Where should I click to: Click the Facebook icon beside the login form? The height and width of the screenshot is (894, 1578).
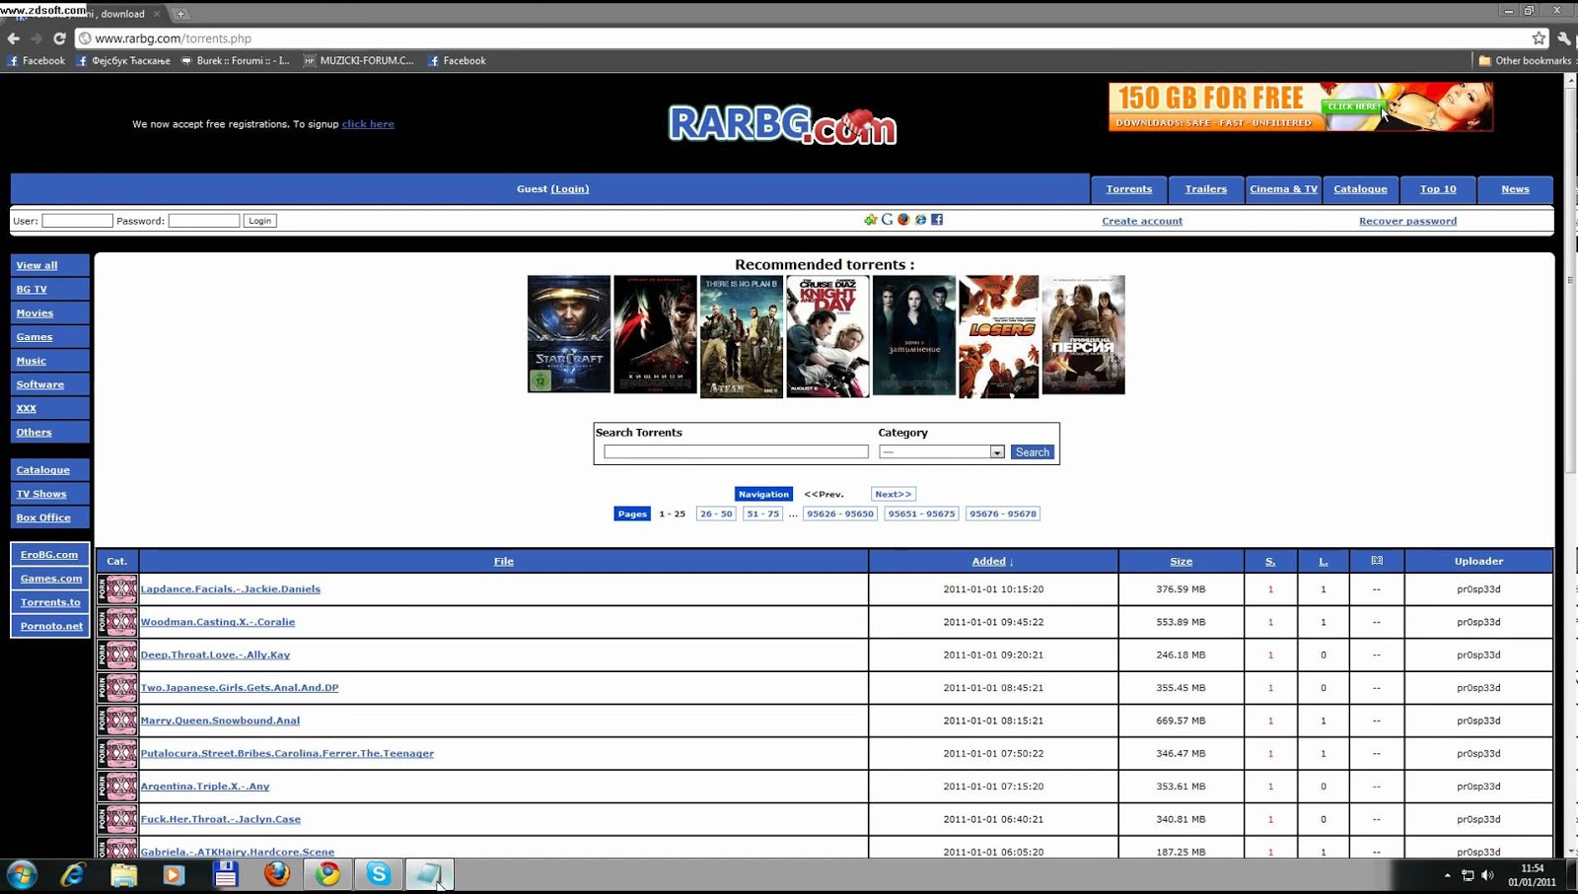pyautogui.click(x=936, y=220)
